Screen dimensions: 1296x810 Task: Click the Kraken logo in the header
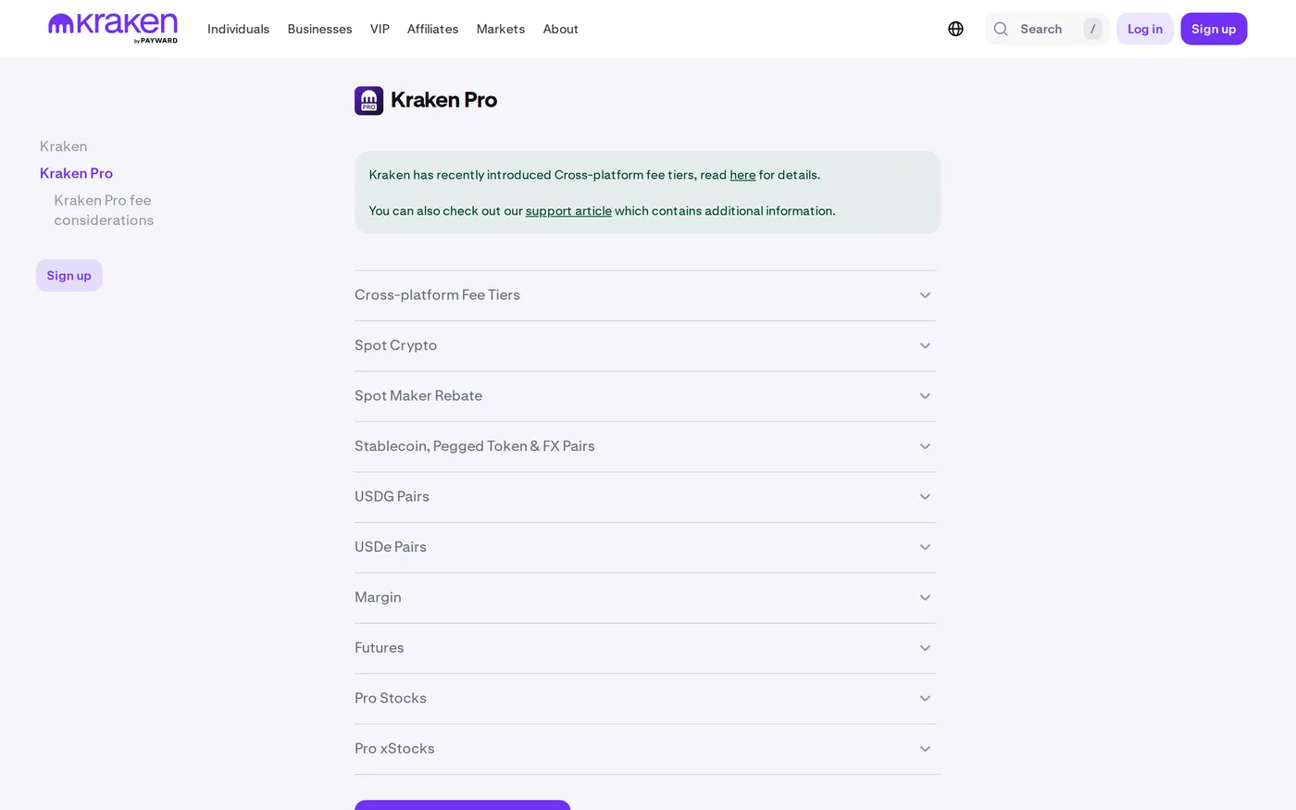[x=113, y=28]
